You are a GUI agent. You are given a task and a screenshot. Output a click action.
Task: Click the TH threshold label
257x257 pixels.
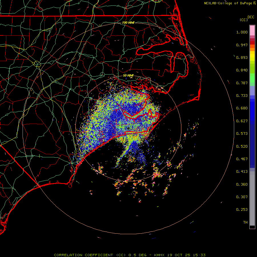pos(245,222)
